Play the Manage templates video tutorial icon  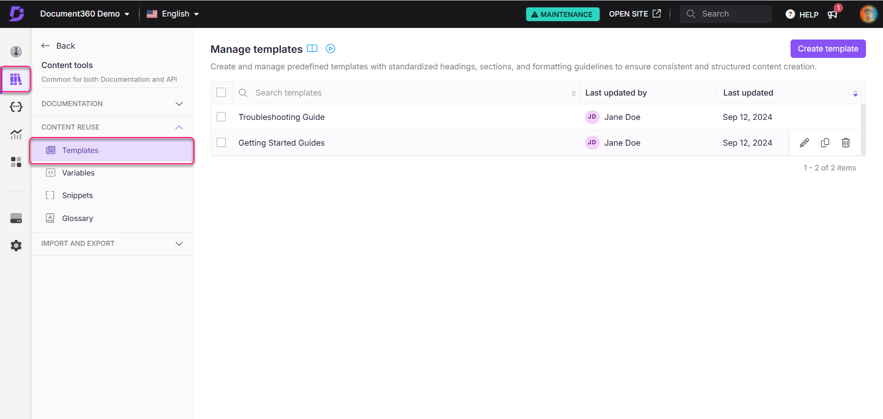(x=330, y=49)
